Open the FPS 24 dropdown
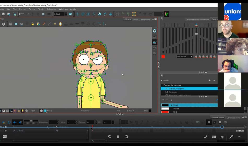The width and height of the screenshot is (248, 146). (x=113, y=122)
